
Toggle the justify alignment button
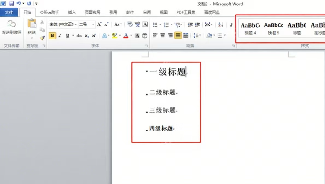tap(178, 35)
